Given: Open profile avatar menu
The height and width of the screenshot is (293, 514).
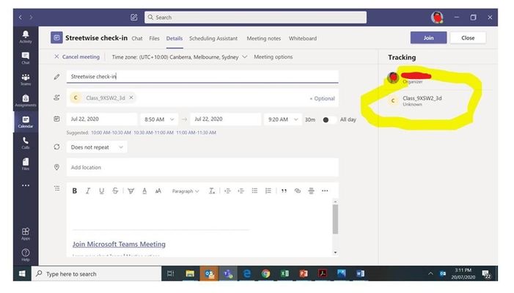Looking at the screenshot, I should [x=437, y=18].
